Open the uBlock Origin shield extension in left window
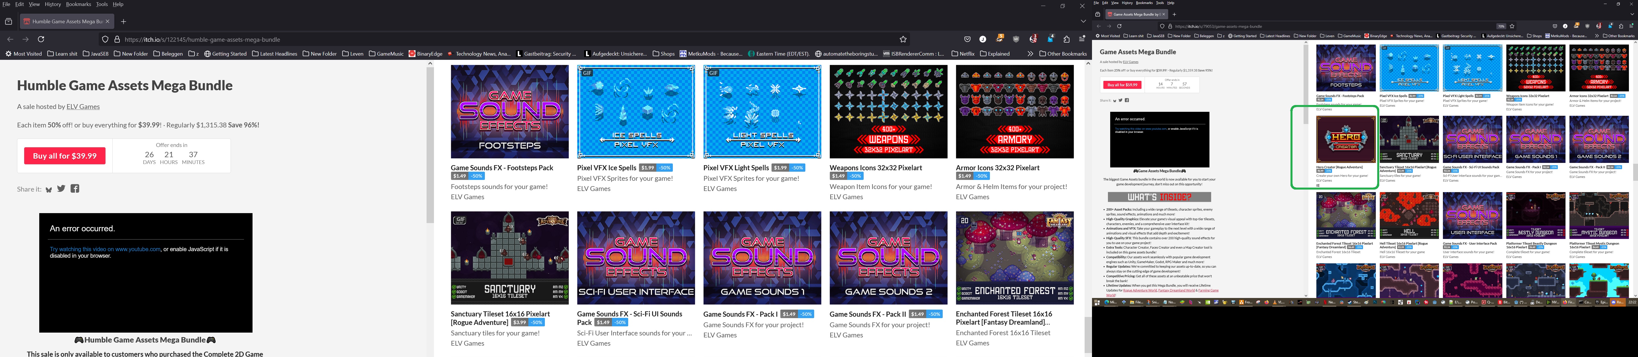The image size is (1638, 357). click(1016, 39)
